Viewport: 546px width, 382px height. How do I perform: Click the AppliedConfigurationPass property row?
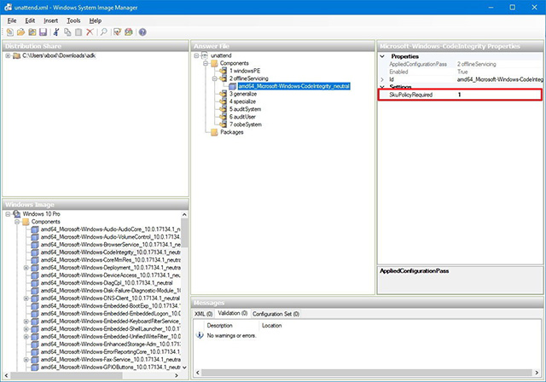click(461, 64)
